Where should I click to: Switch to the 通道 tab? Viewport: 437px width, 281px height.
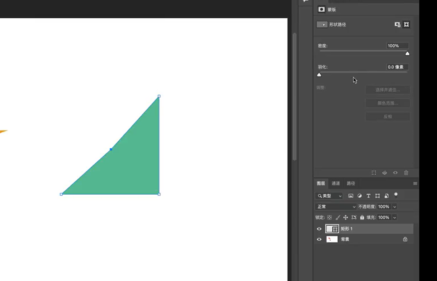pyautogui.click(x=335, y=183)
